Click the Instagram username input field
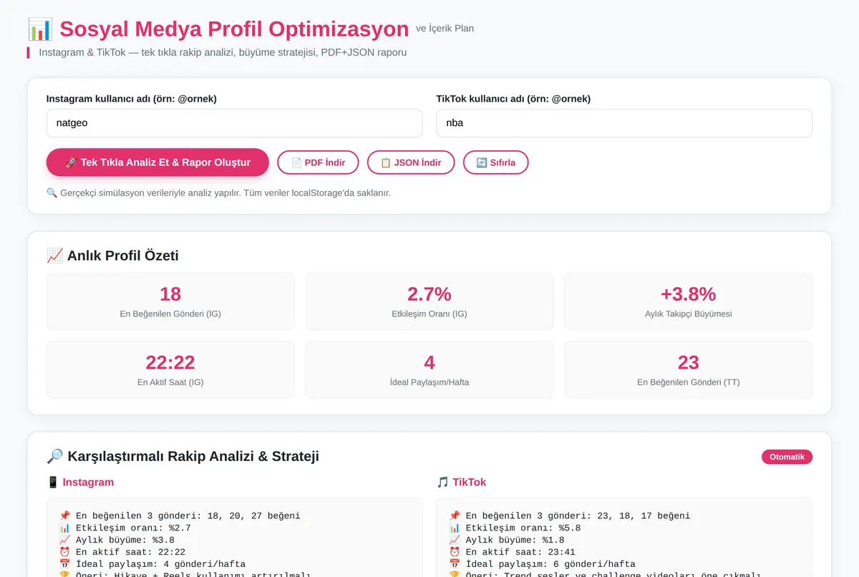The image size is (859, 577). [x=234, y=123]
